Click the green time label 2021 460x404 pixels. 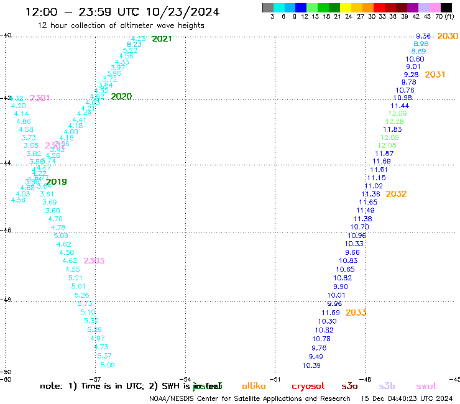coord(162,39)
